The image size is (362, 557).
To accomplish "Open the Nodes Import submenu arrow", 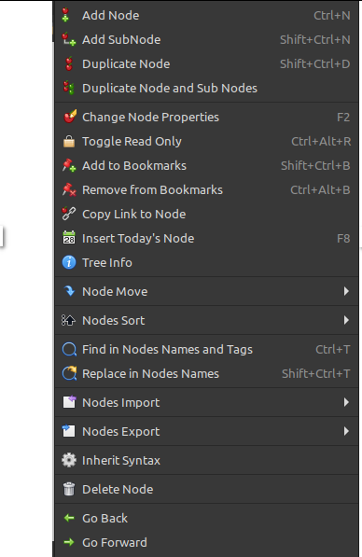I will (346, 402).
